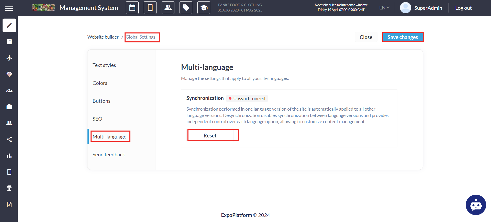Select the Multi-language settings tab

[109, 137]
